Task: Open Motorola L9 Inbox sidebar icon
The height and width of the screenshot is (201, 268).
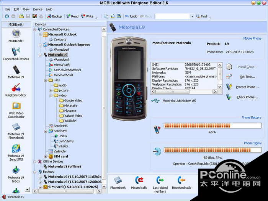Action: tap(16, 170)
